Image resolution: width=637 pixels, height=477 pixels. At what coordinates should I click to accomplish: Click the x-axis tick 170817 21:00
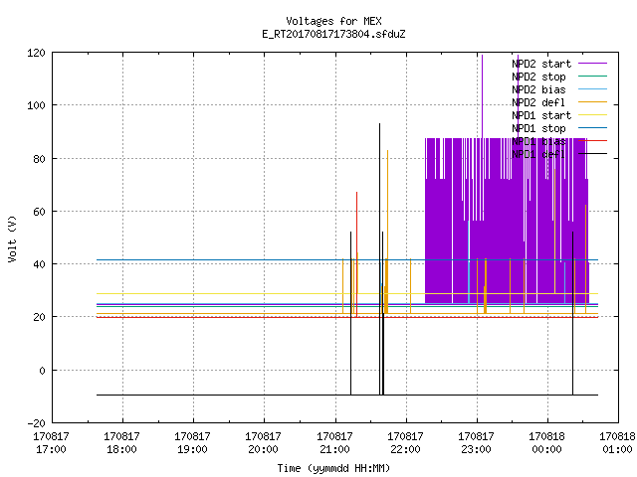tap(334, 443)
